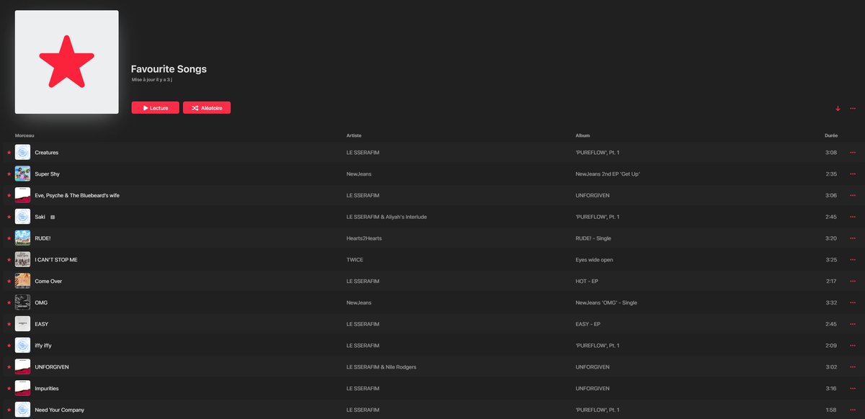Click the Super Shy album thumbnail

(22, 174)
